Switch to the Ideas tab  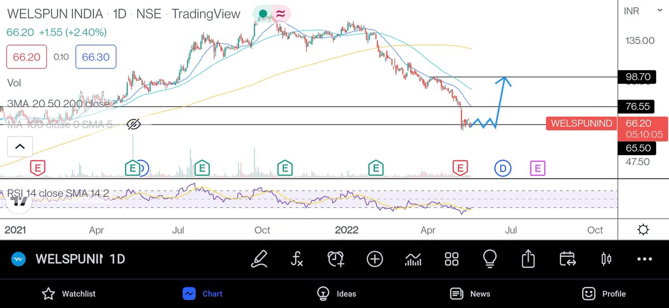pos(336,294)
